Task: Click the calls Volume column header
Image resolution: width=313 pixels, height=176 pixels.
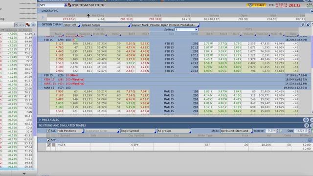Action: tap(70, 34)
